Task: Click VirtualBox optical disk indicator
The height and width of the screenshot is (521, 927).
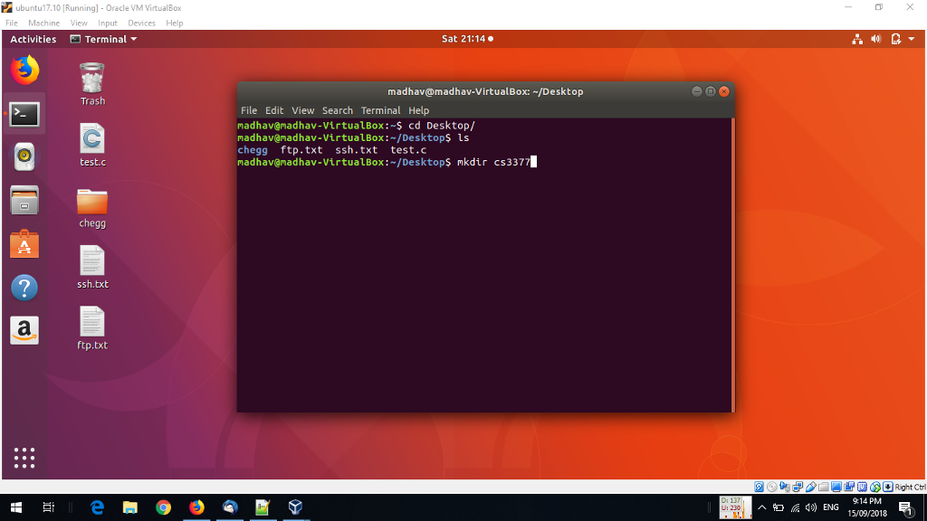Action: point(772,487)
